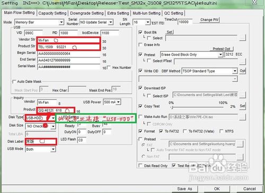Toggle the Boot Blk checkbox

[x=140, y=32]
